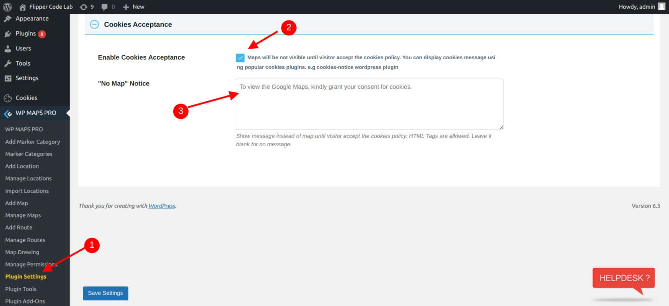This screenshot has width=669, height=306.
Task: Click the Users sidebar icon
Action: (x=8, y=48)
